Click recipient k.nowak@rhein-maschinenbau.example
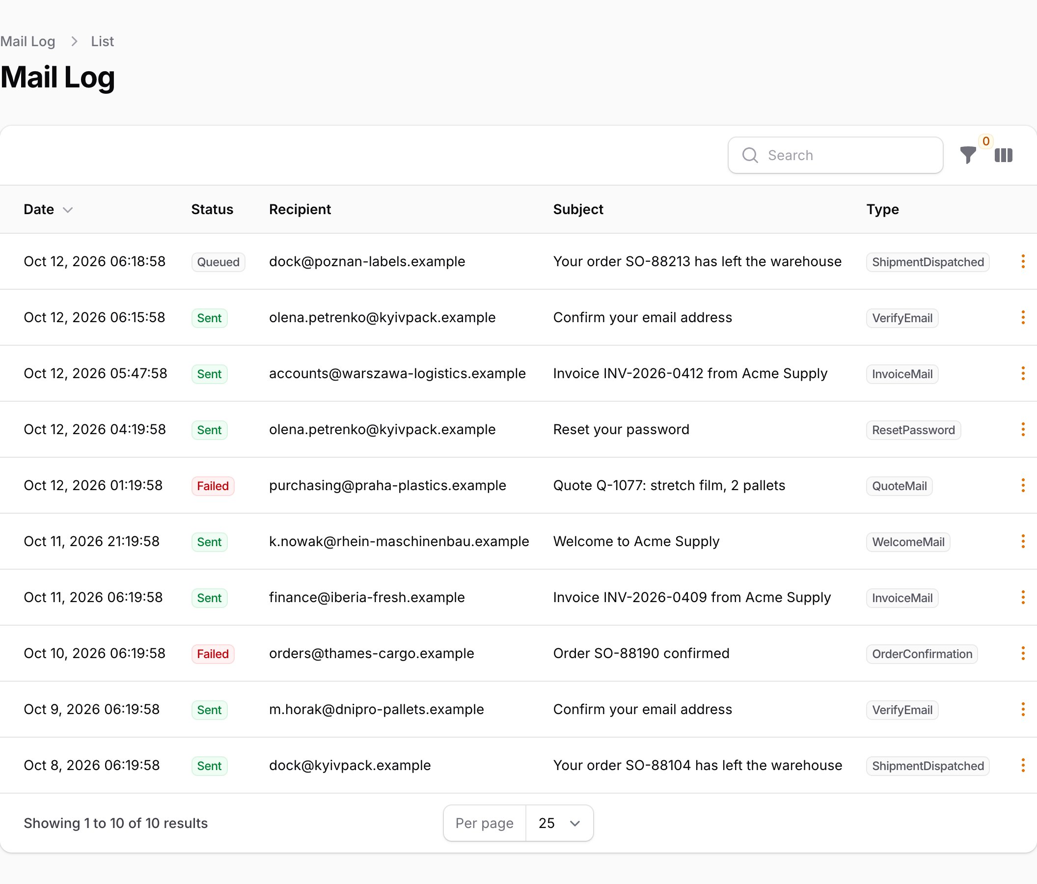 (399, 542)
